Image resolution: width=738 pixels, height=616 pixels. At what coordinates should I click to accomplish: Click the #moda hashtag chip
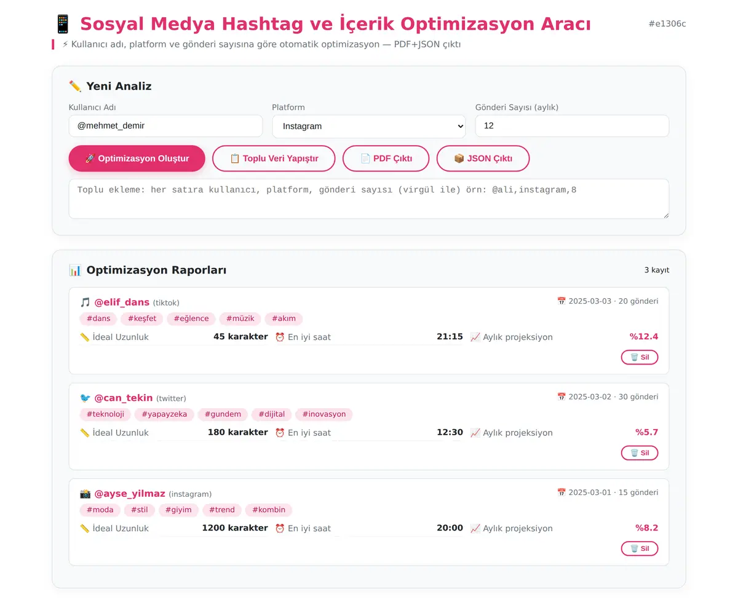(x=100, y=510)
